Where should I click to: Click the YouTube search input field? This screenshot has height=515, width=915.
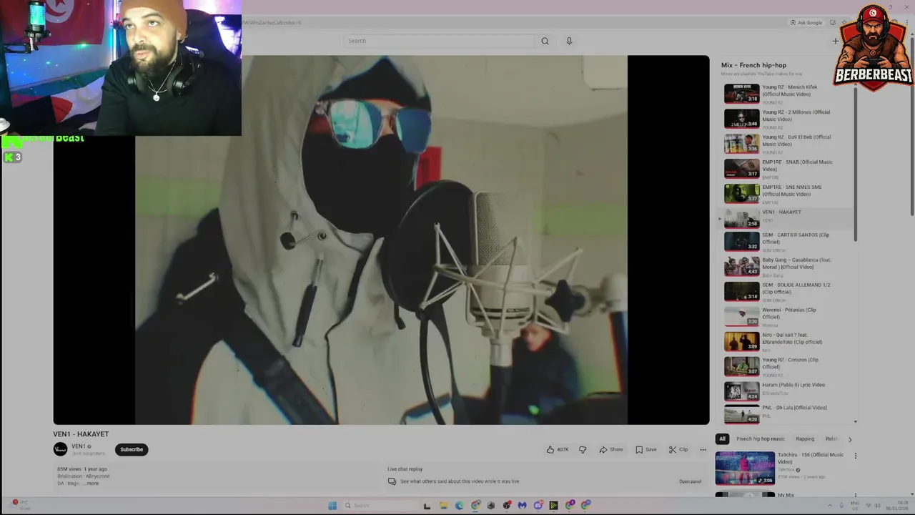(438, 41)
